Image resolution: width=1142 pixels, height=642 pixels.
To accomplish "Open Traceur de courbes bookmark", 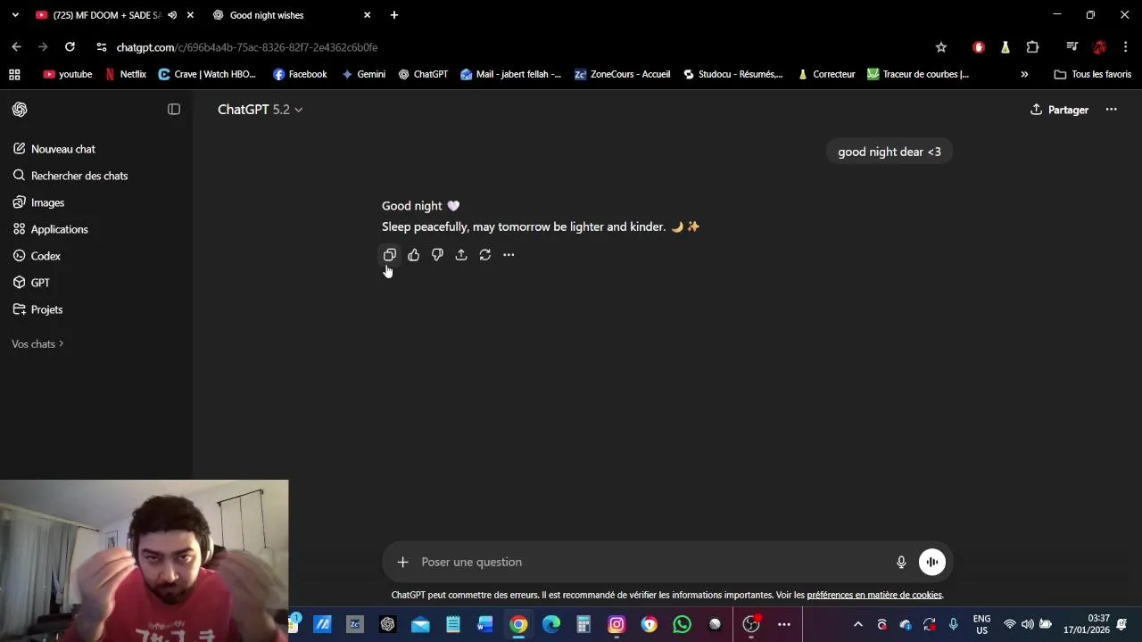I will tap(918, 74).
